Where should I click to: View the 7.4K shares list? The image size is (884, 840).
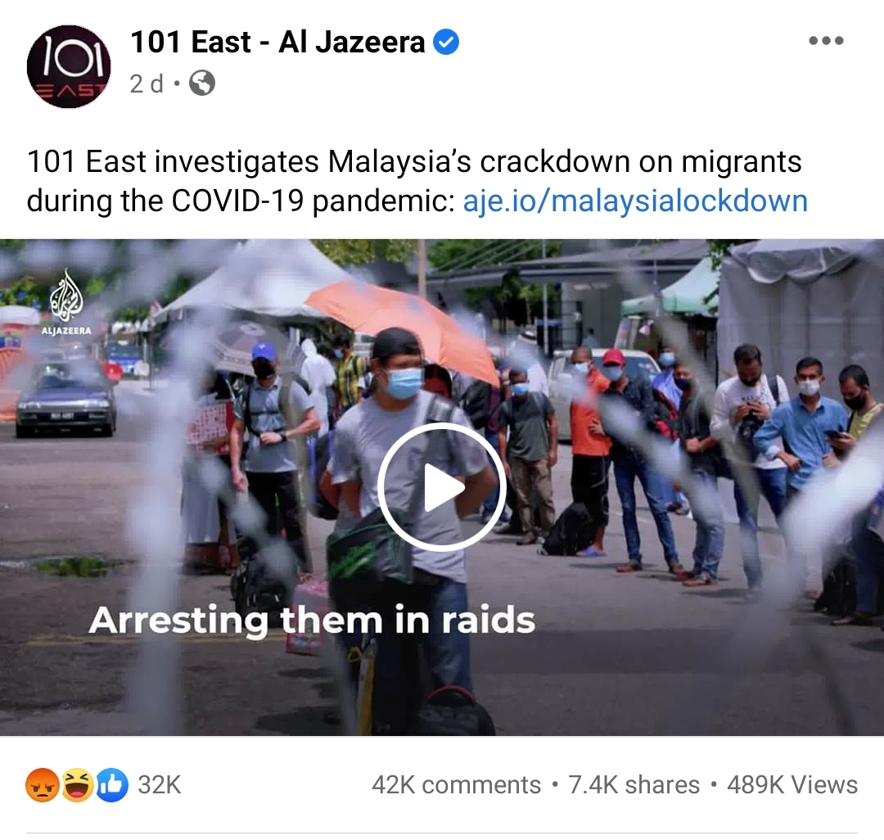pyautogui.click(x=634, y=785)
